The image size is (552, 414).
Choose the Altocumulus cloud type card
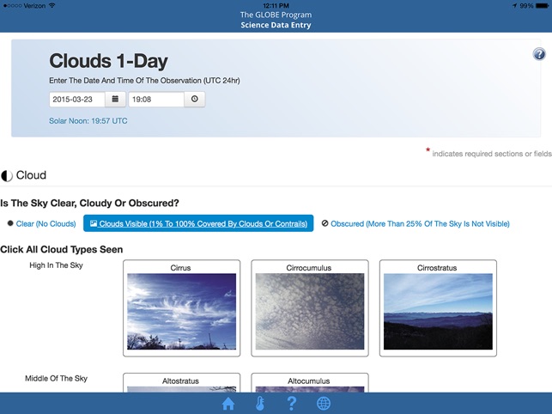[x=310, y=382]
